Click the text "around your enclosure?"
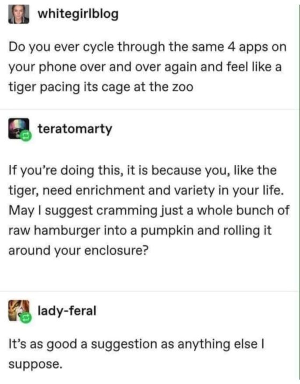This screenshot has height=384, width=300. [79, 250]
